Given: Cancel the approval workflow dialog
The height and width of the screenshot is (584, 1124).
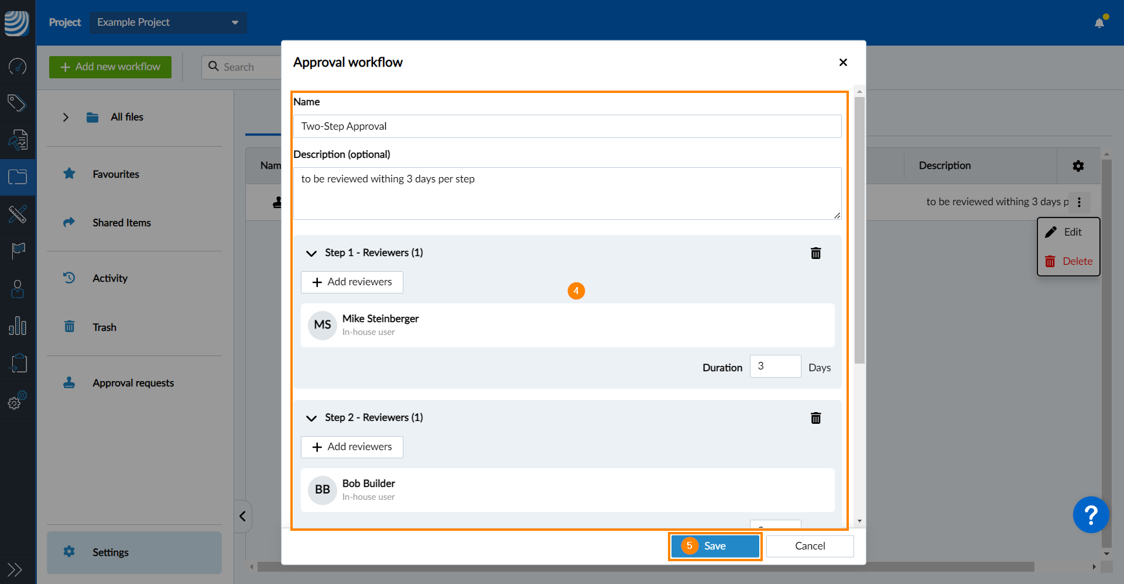Looking at the screenshot, I should (x=810, y=546).
